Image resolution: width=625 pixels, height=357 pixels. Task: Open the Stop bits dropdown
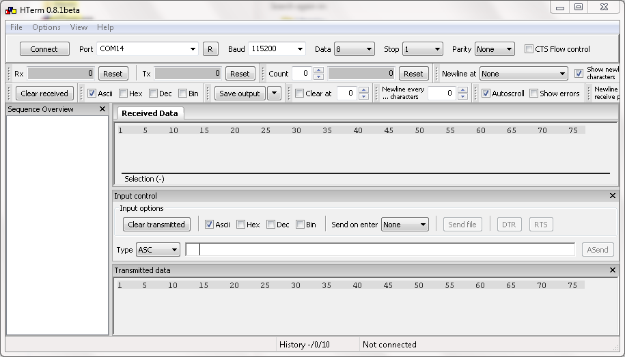coord(423,49)
